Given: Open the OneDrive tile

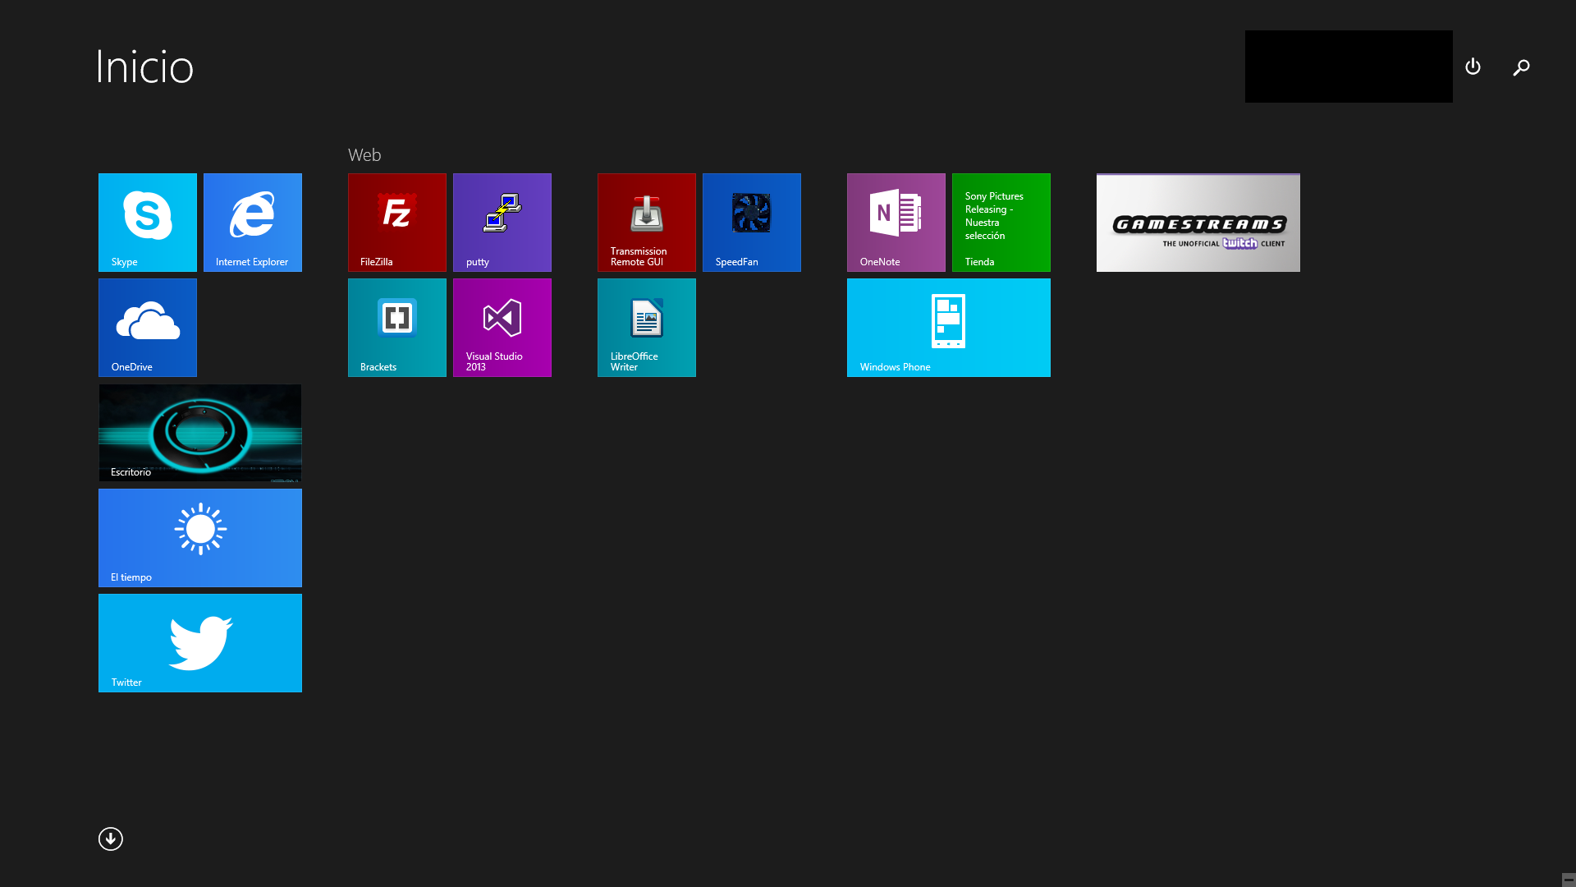Looking at the screenshot, I should [148, 328].
